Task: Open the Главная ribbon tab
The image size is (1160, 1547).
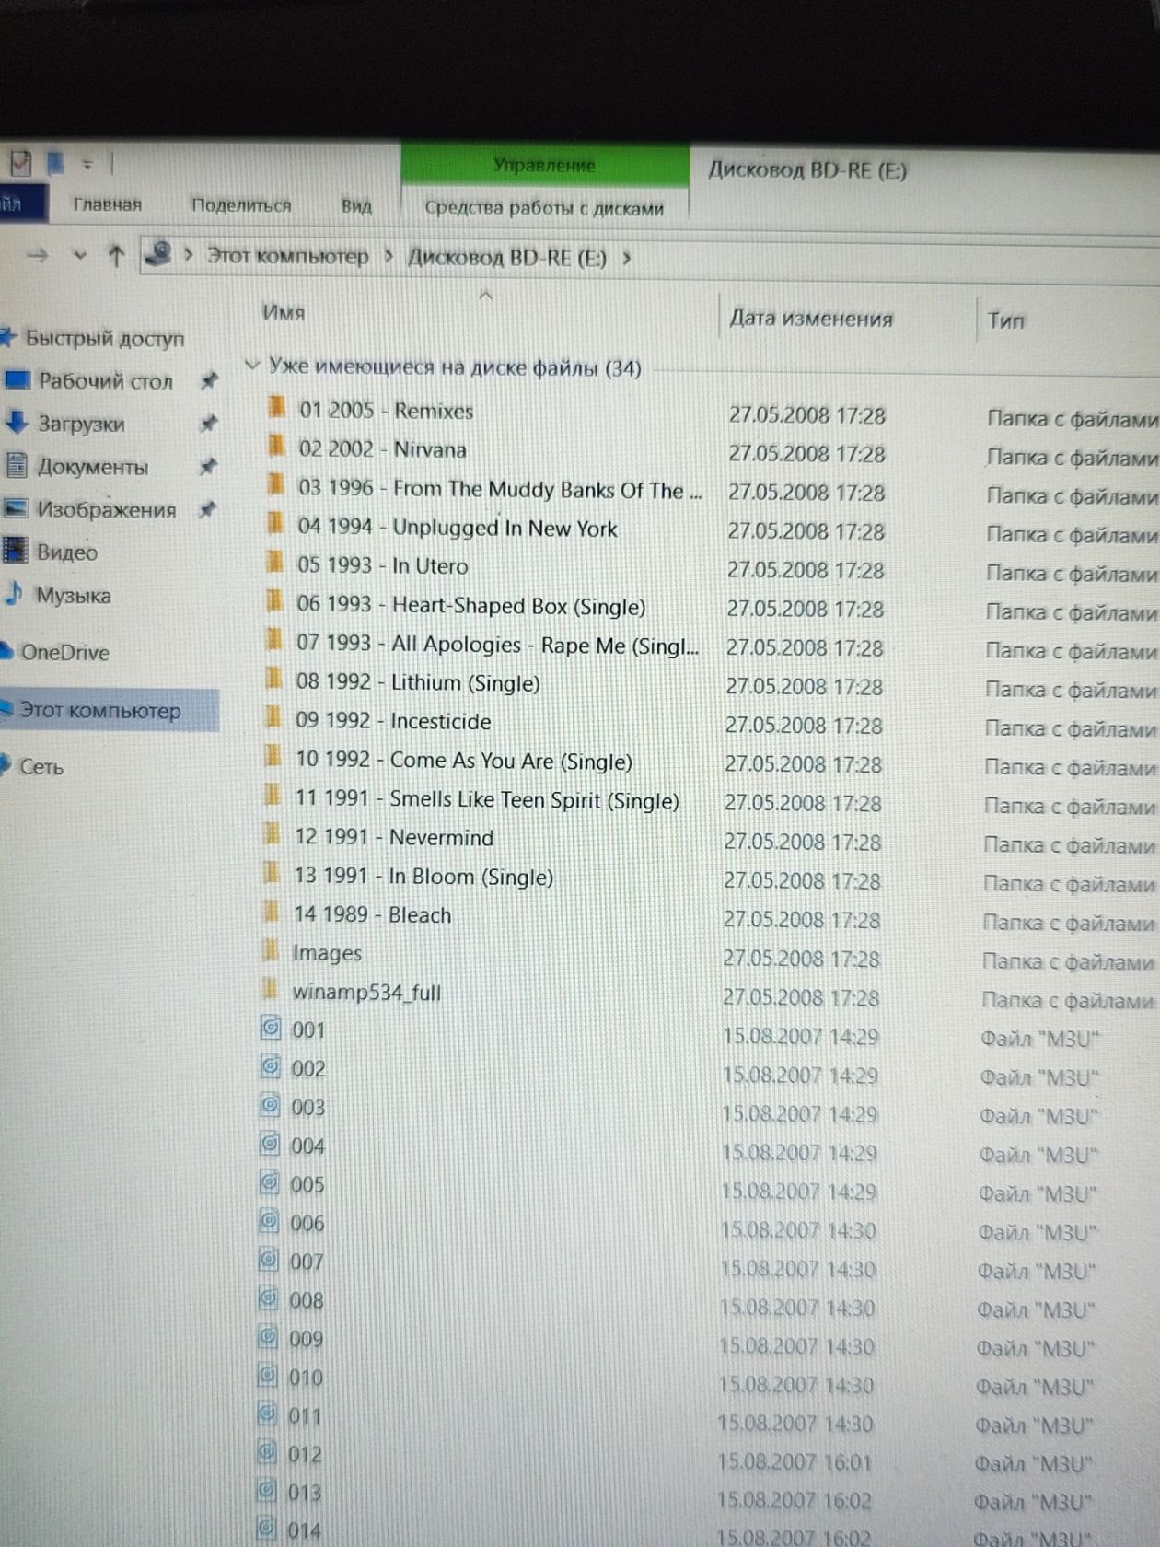Action: (108, 204)
